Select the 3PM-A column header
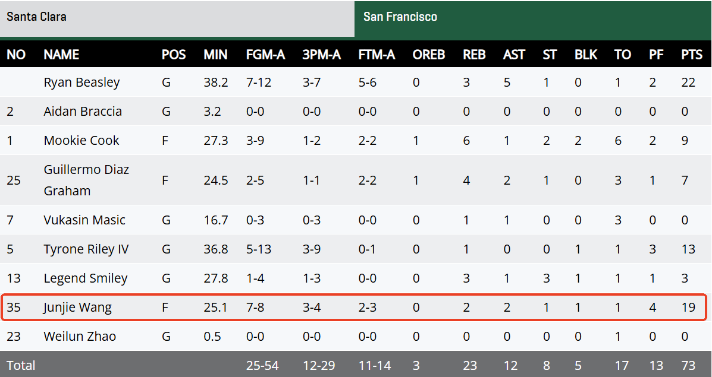Image resolution: width=712 pixels, height=377 pixels. [x=321, y=55]
